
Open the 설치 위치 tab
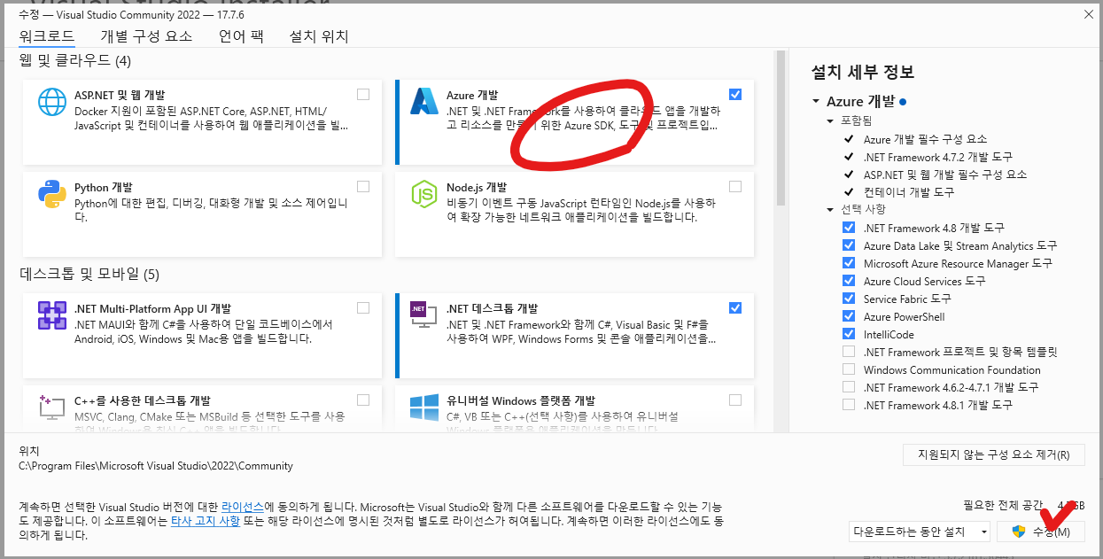click(319, 36)
